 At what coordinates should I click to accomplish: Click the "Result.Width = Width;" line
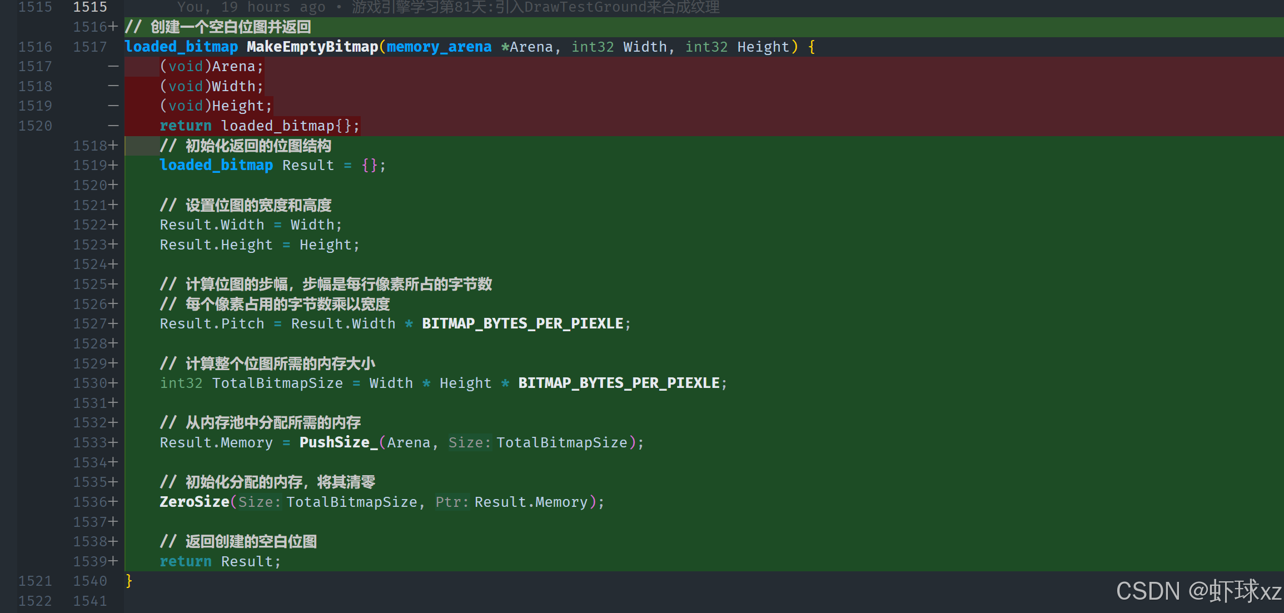(x=251, y=225)
